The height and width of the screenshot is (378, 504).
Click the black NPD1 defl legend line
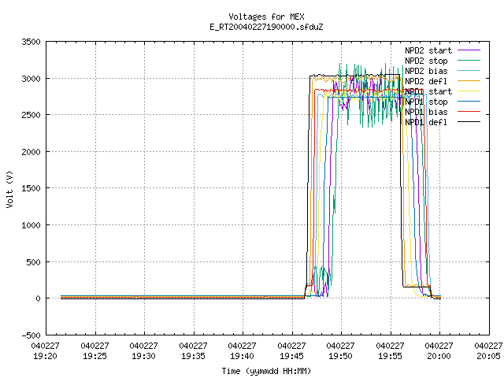click(469, 122)
